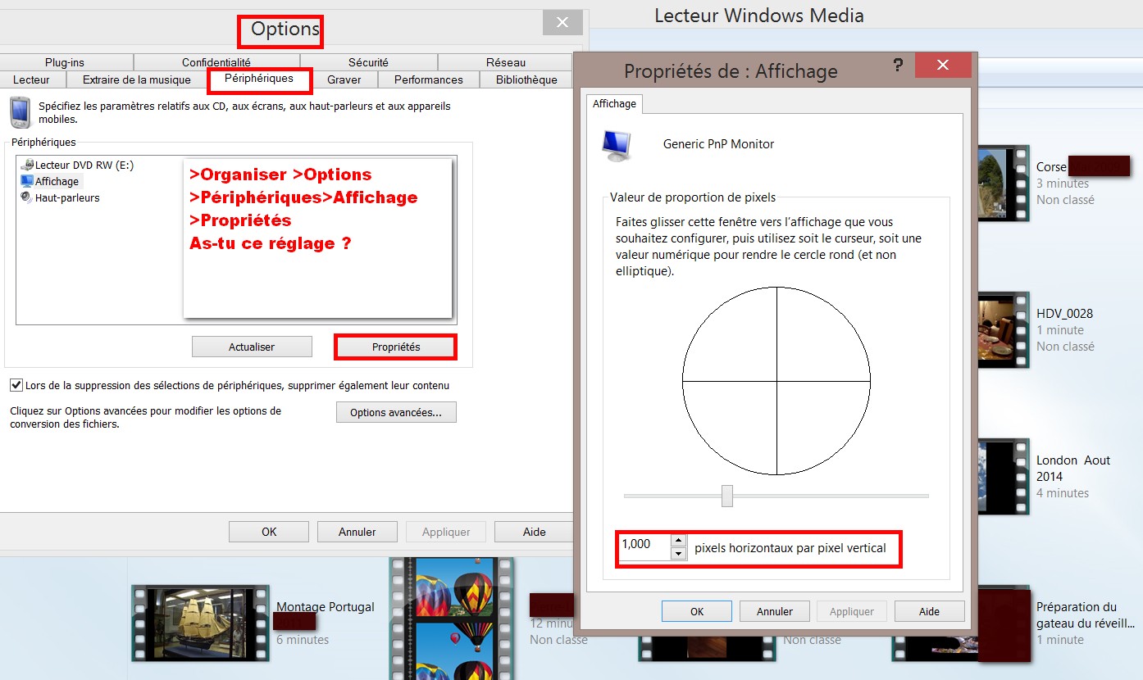Click the Actualiser button

252,347
